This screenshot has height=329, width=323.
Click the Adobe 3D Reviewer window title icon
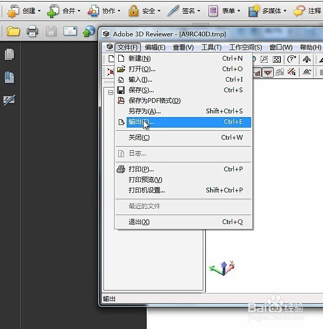coord(106,34)
